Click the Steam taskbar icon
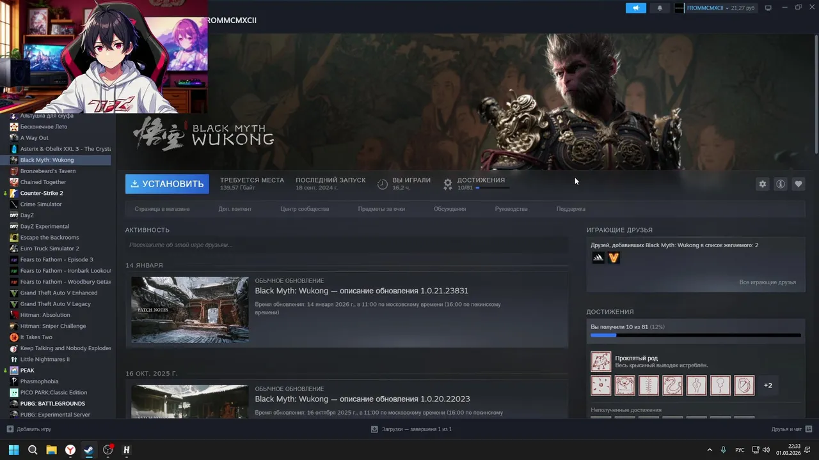 pos(89,450)
